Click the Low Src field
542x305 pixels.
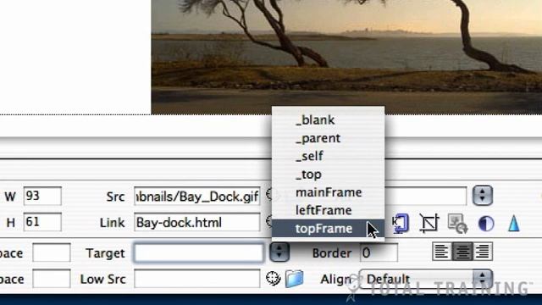point(197,279)
